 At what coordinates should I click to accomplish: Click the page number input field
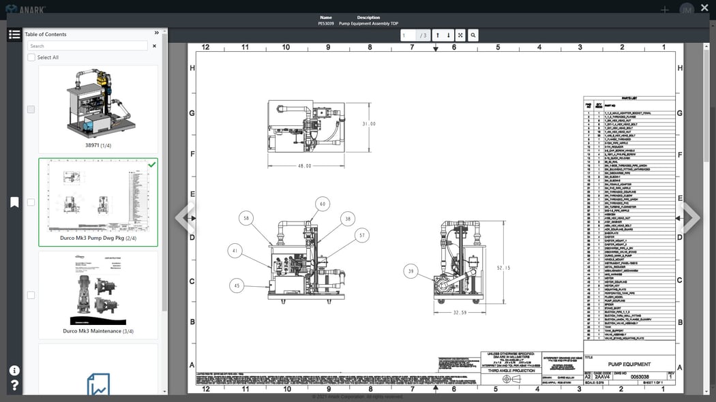tap(408, 35)
